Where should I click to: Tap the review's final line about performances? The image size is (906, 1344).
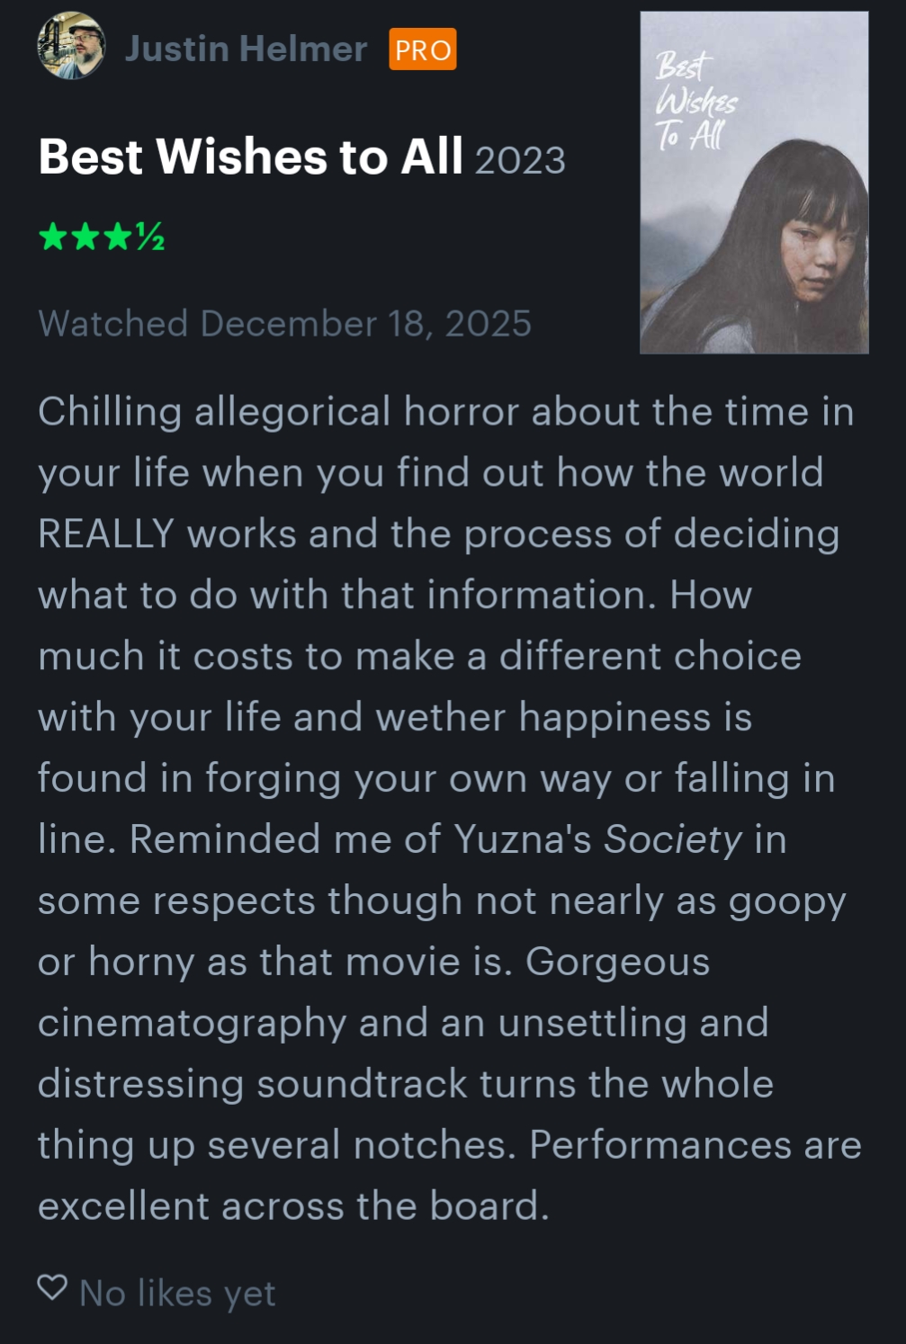[x=293, y=1206]
